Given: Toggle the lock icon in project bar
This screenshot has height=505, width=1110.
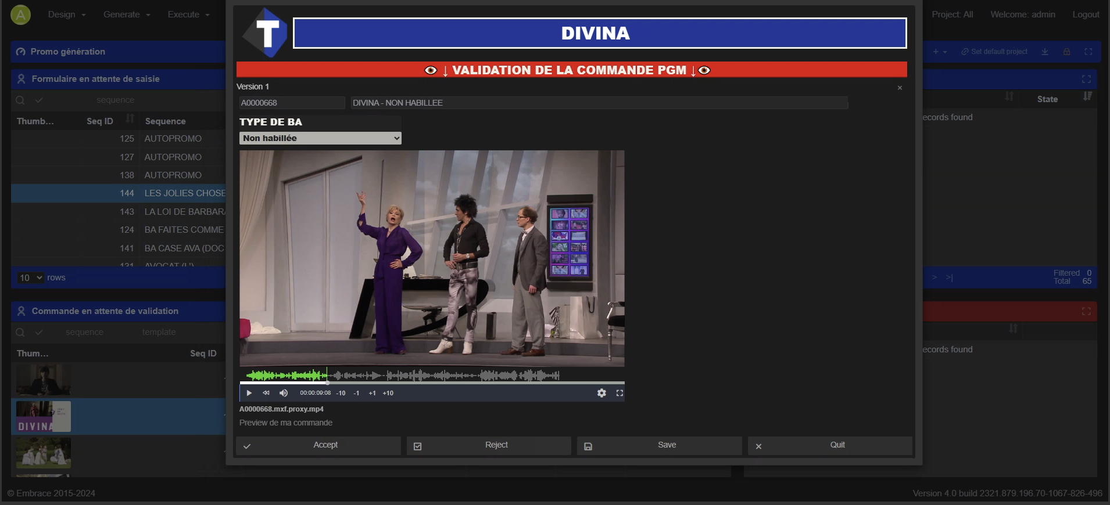Looking at the screenshot, I should tap(1066, 52).
